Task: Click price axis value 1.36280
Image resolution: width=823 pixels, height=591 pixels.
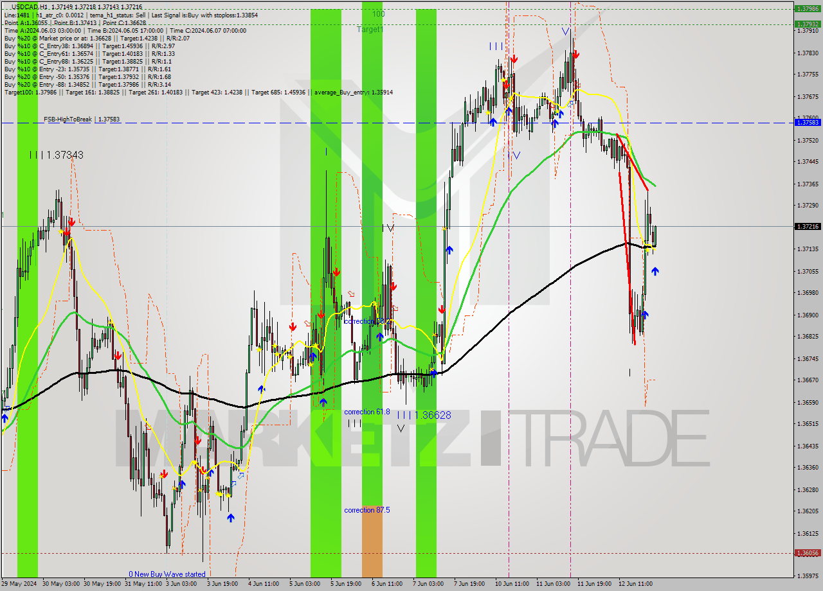Action: coord(808,490)
